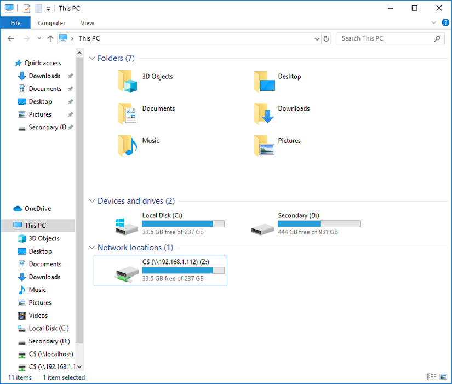Select the Secondary (D:) drive icon
This screenshot has width=452, height=384.
[262, 230]
